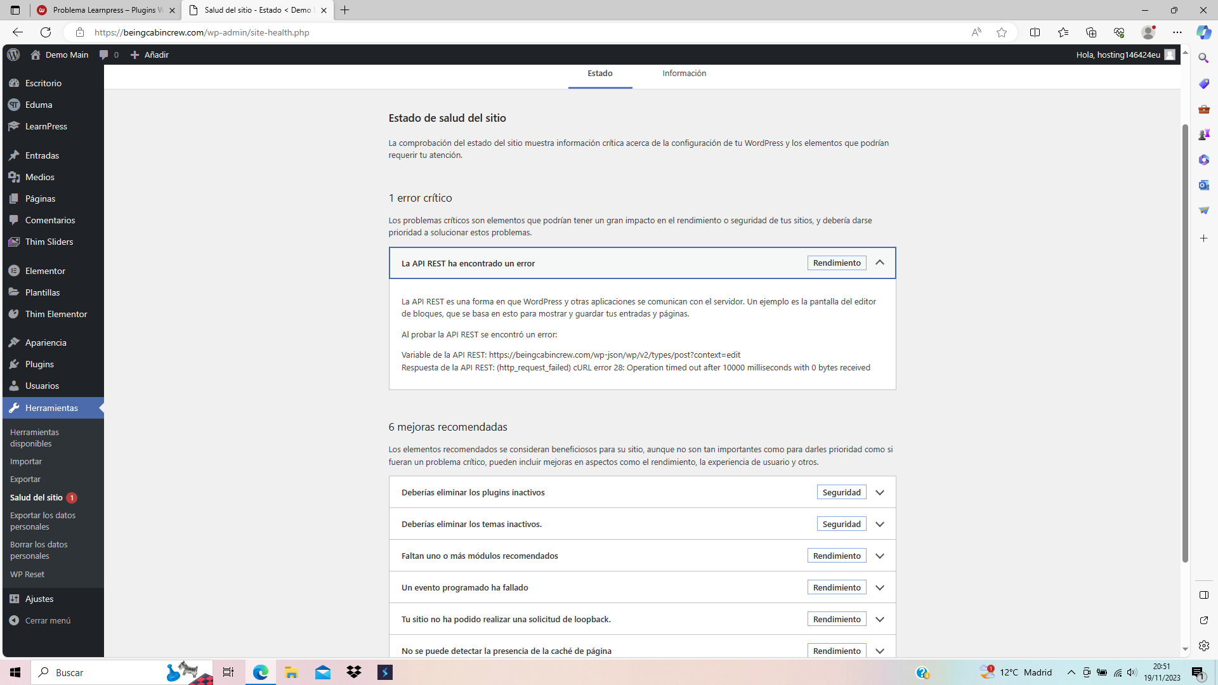Expand 'Deberías eliminar los temas inactivos'

[642, 524]
